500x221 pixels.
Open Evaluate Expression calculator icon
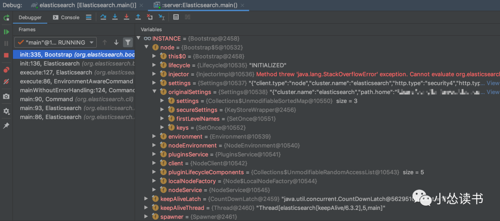(x=176, y=17)
